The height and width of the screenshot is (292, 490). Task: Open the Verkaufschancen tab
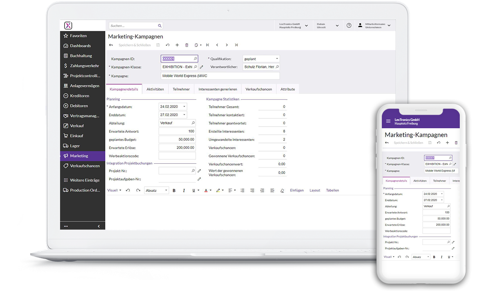(259, 89)
